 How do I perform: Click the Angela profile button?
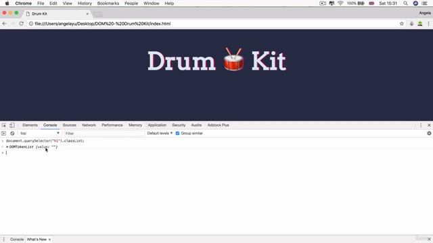[x=425, y=13]
